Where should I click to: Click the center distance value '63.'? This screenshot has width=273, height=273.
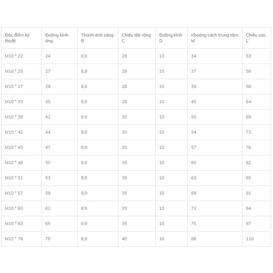pos(194,178)
